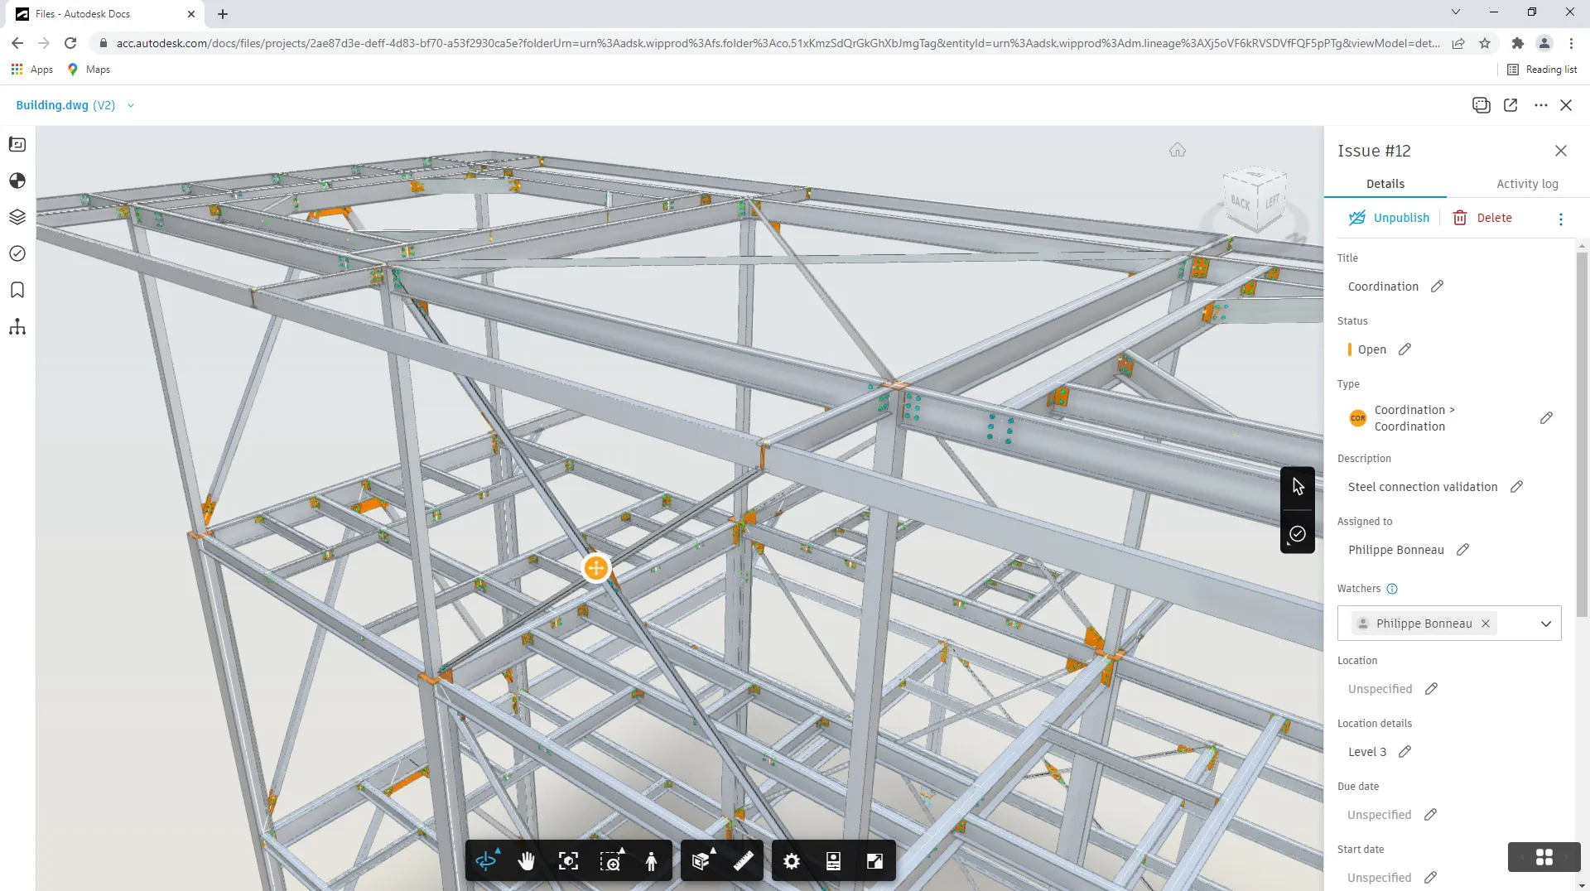Expand the Watchers selection dropdown
The width and height of the screenshot is (1590, 891).
pyautogui.click(x=1545, y=623)
